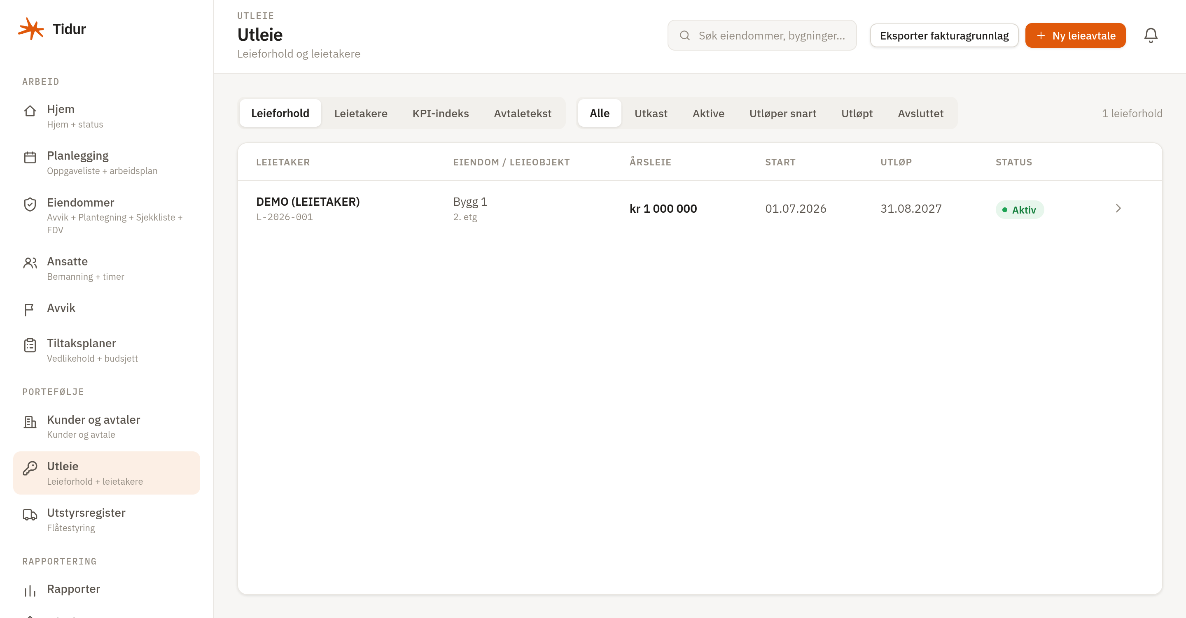1186x618 pixels.
Task: Click start date 01.07.2026
Action: point(796,209)
